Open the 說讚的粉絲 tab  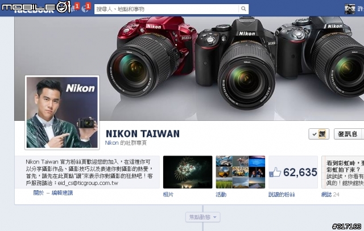click(282, 195)
